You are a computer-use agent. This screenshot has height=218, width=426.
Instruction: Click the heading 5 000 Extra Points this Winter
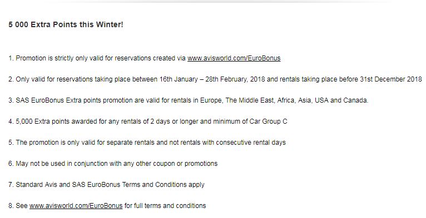click(x=66, y=24)
